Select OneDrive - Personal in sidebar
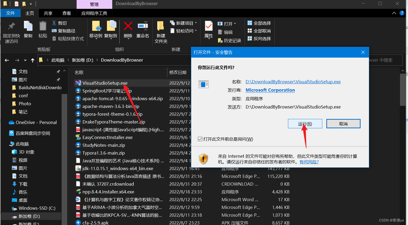Image resolution: width=408 pixels, height=225 pixels. point(33,122)
